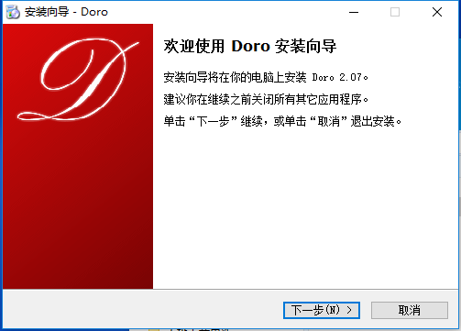This screenshot has width=461, height=331.
Task: Click the installer icon in title bar
Action: 13,12
